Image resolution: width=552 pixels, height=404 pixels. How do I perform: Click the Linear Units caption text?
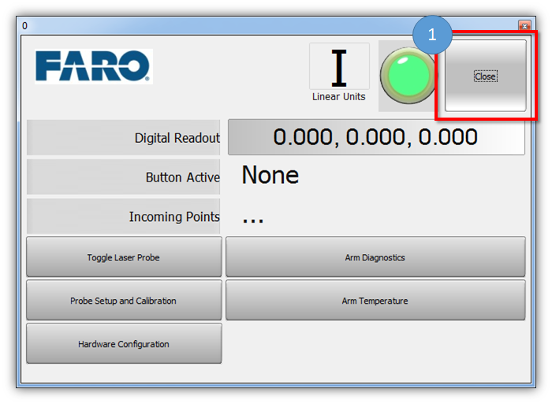click(338, 97)
